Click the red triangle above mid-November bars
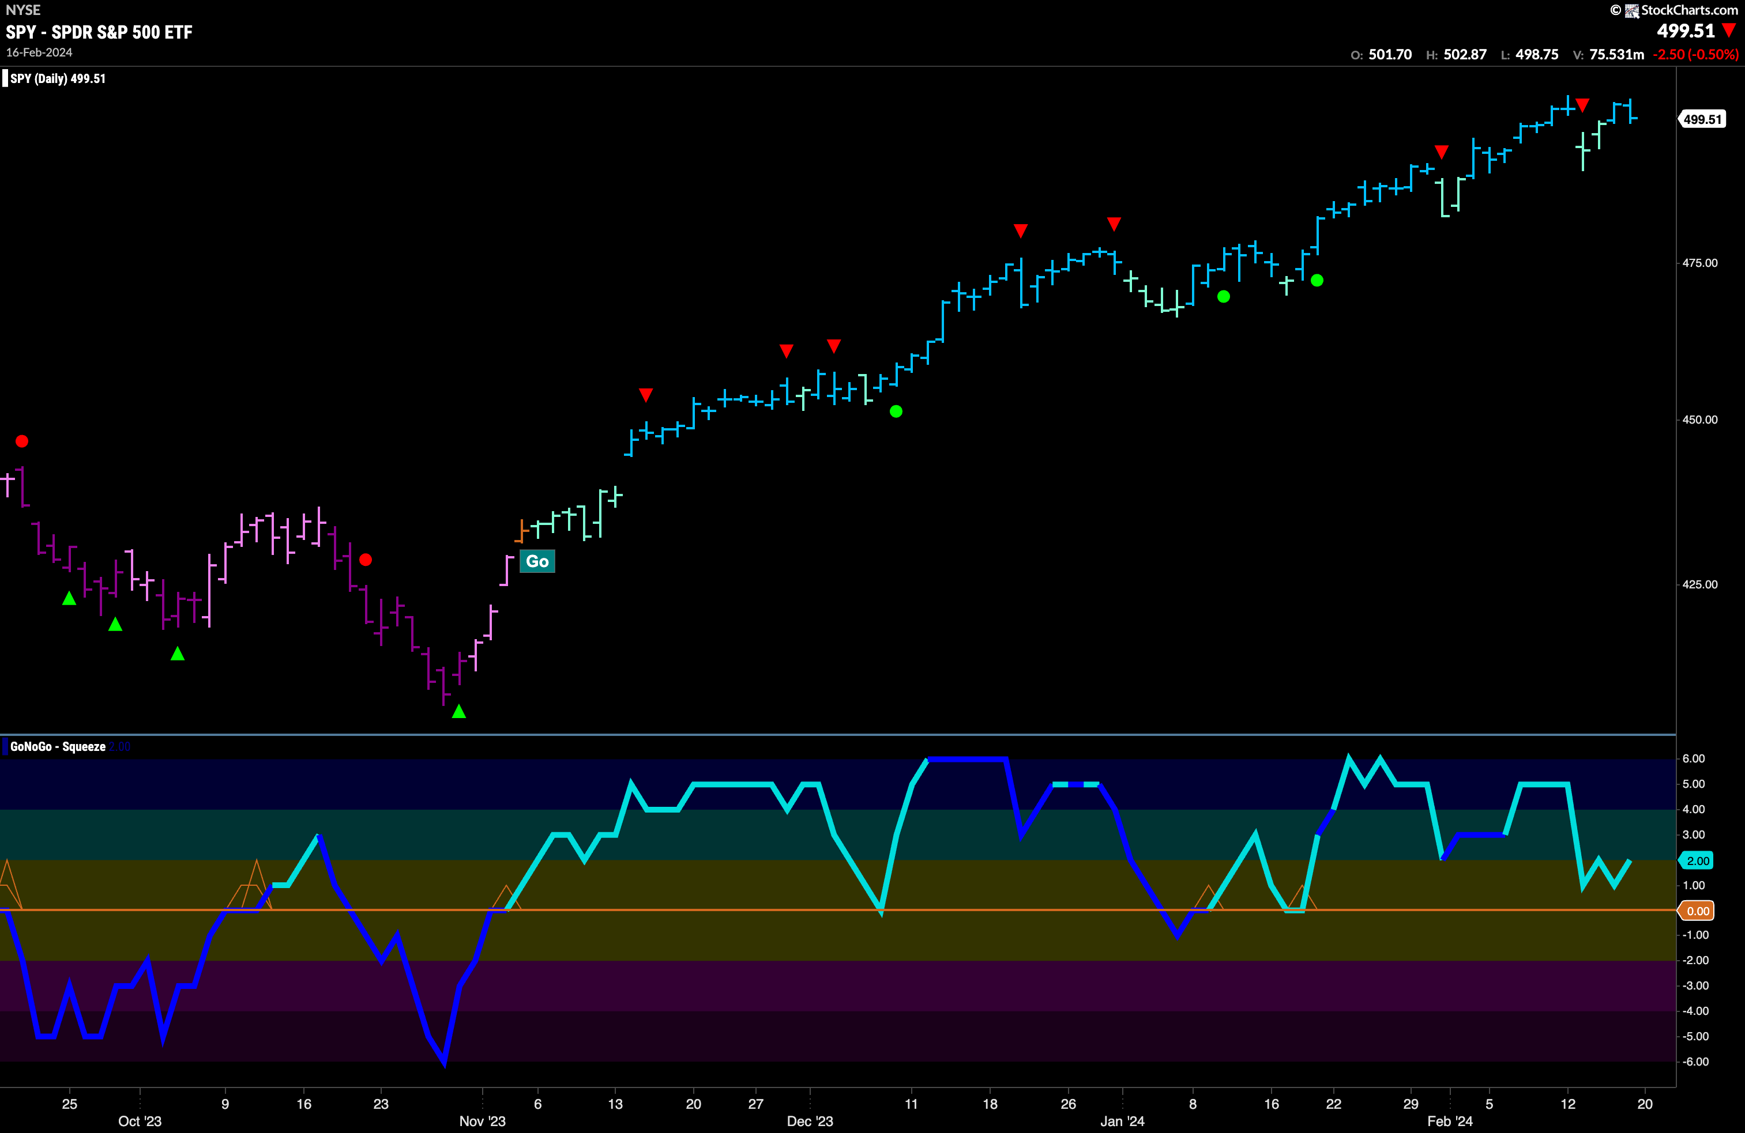The height and width of the screenshot is (1133, 1745). pos(646,395)
